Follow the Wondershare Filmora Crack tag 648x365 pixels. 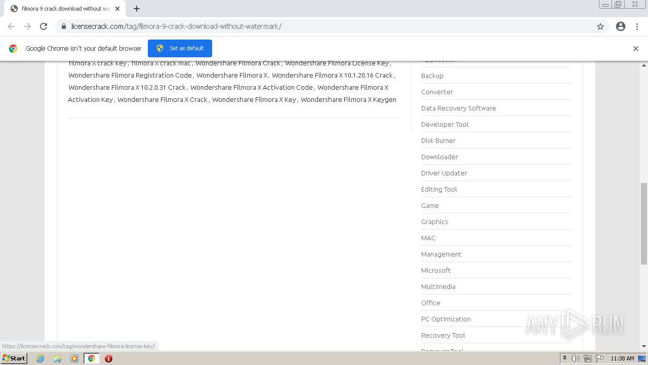[238, 63]
